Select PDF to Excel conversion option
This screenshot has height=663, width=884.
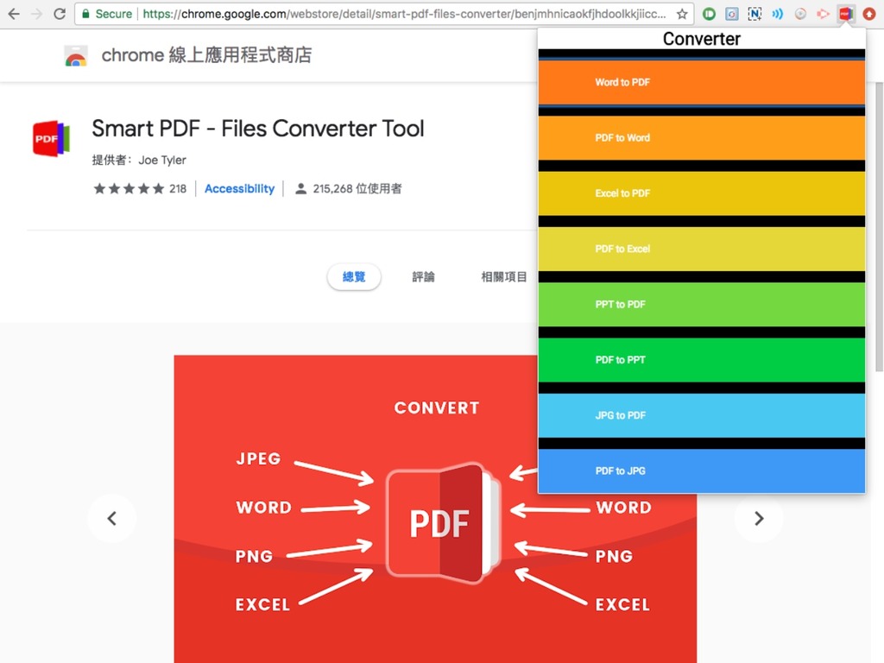coord(701,249)
